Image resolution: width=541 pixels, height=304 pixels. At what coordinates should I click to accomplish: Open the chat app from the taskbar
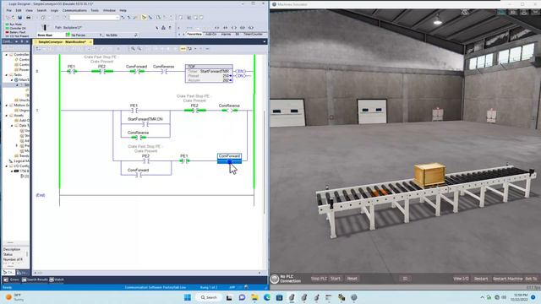(242, 297)
